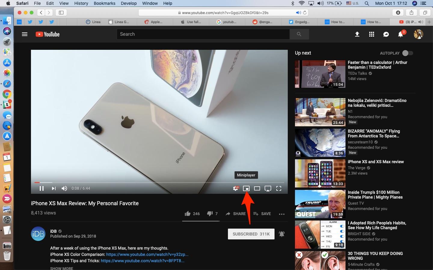Expand description with SHOW MORE
Image resolution: width=433 pixels, height=270 pixels.
click(62, 268)
